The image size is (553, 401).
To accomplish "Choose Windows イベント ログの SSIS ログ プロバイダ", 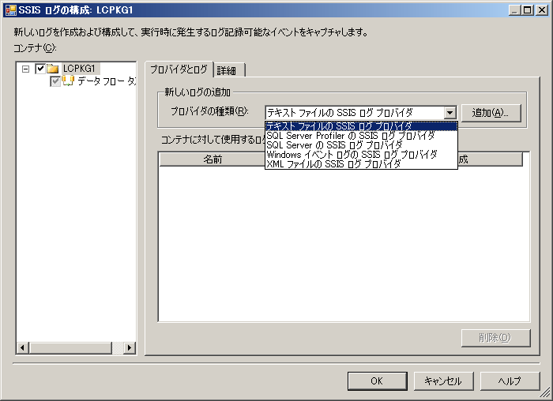I will coord(361,155).
